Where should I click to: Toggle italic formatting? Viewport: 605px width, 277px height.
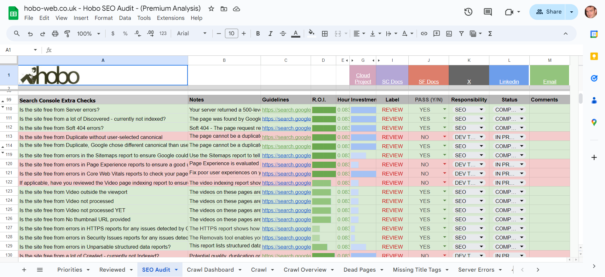click(270, 34)
